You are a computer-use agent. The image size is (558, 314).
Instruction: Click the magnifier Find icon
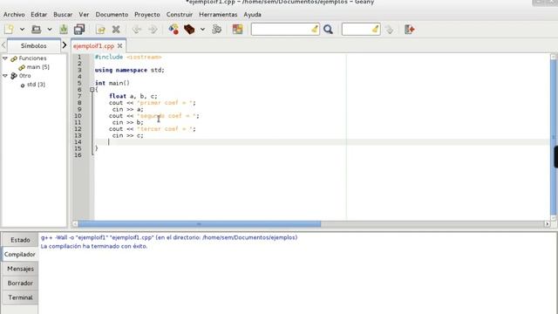328,29
